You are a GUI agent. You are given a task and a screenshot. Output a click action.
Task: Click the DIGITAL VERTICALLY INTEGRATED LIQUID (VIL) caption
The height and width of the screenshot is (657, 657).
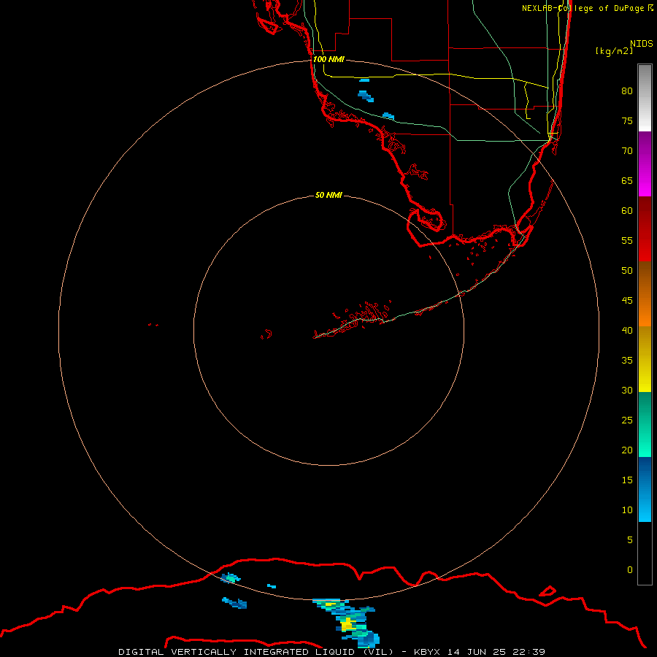pyautogui.click(x=256, y=652)
